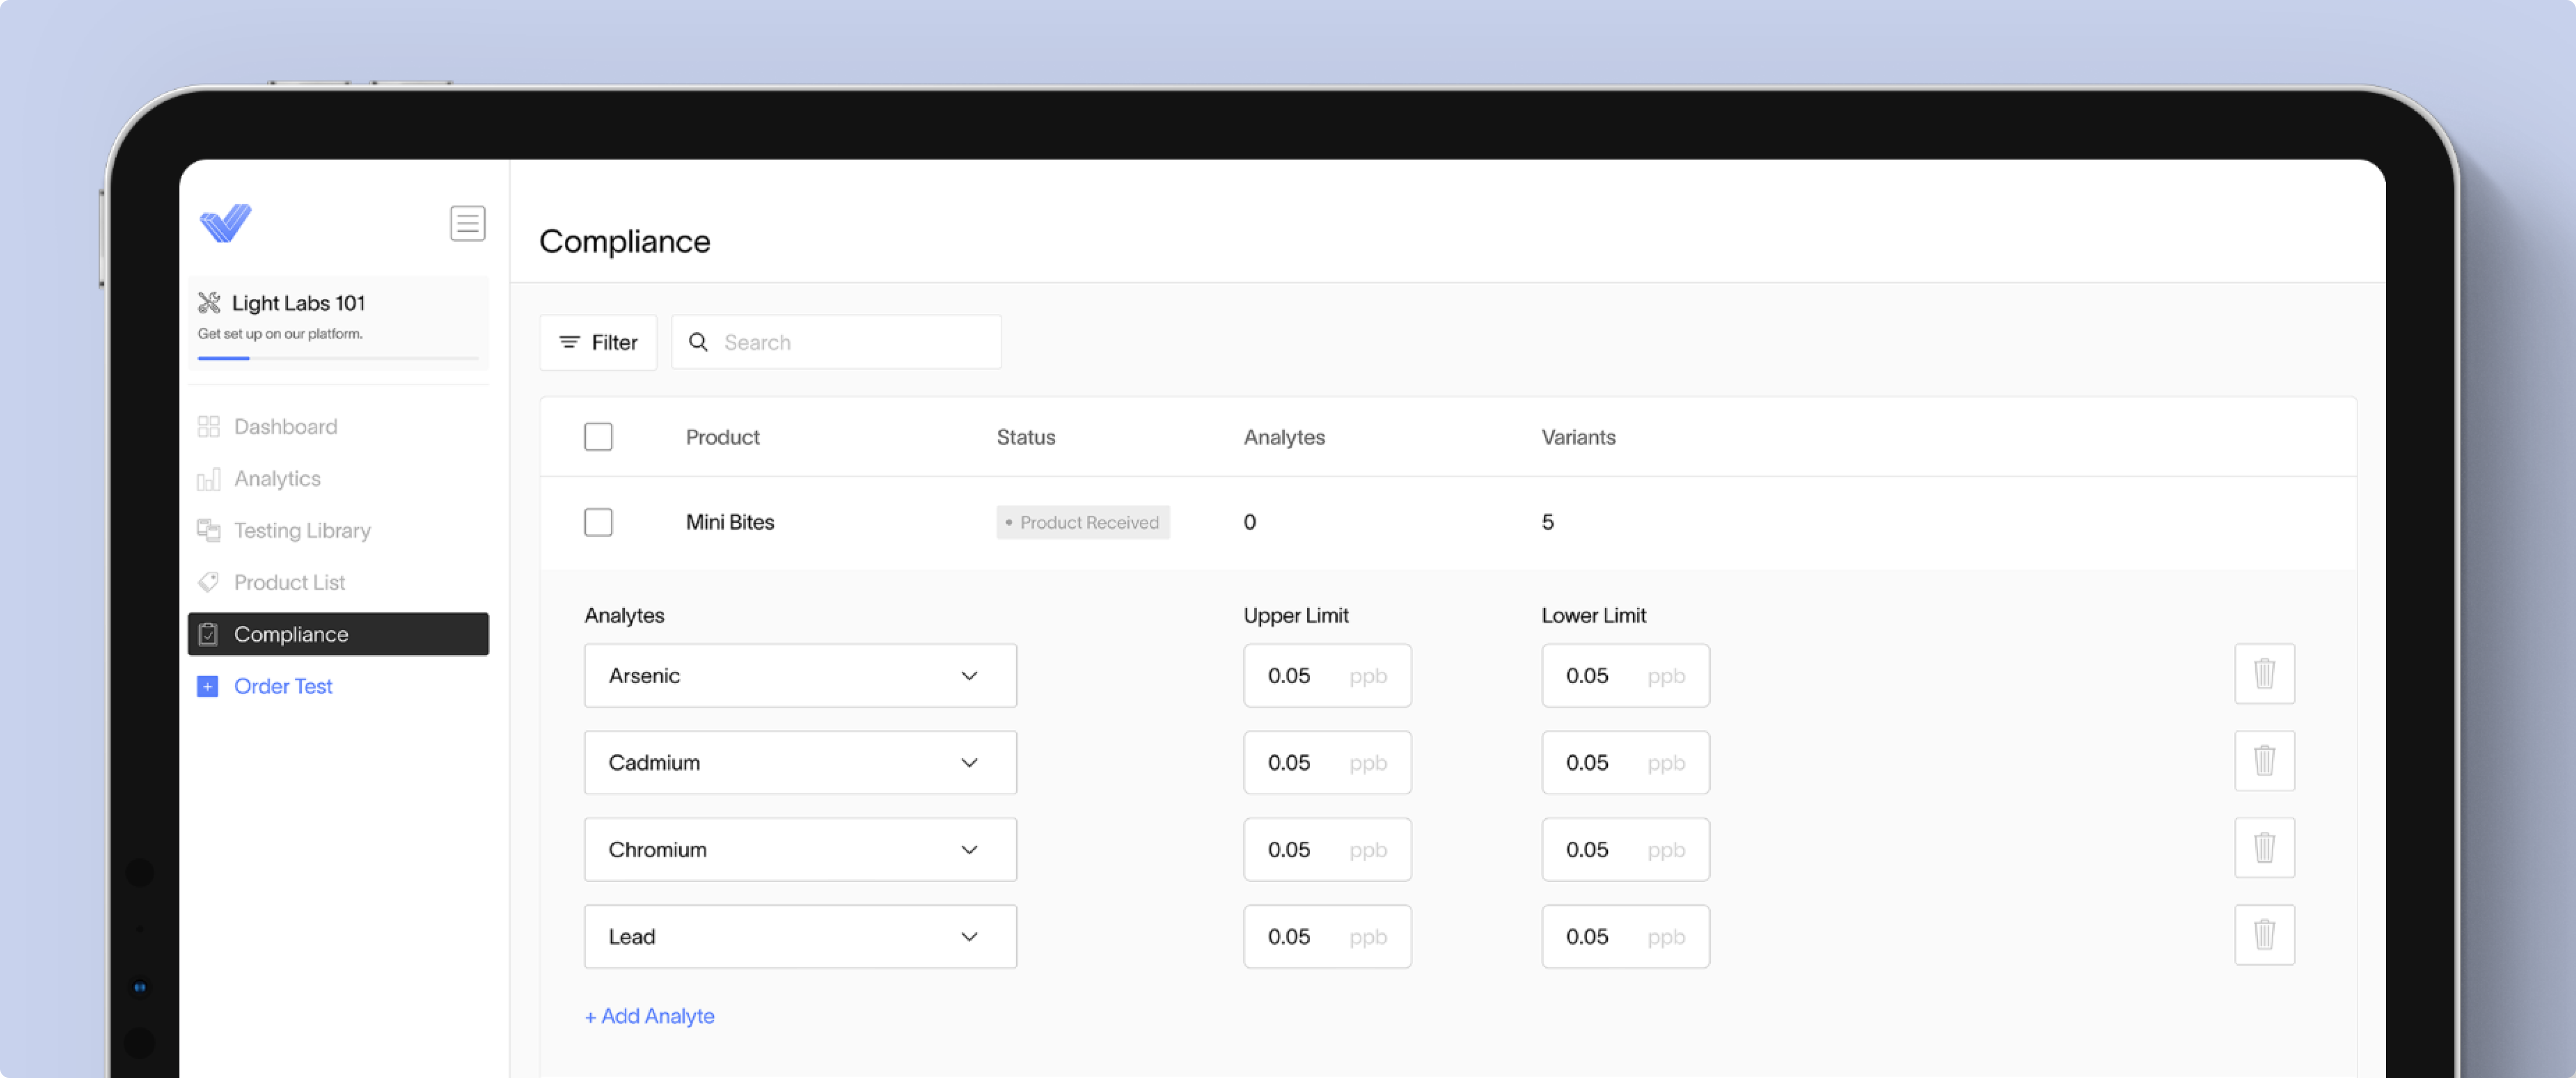Open the Arsenic analyte dropdown
This screenshot has height=1078, width=2576.
click(800, 676)
